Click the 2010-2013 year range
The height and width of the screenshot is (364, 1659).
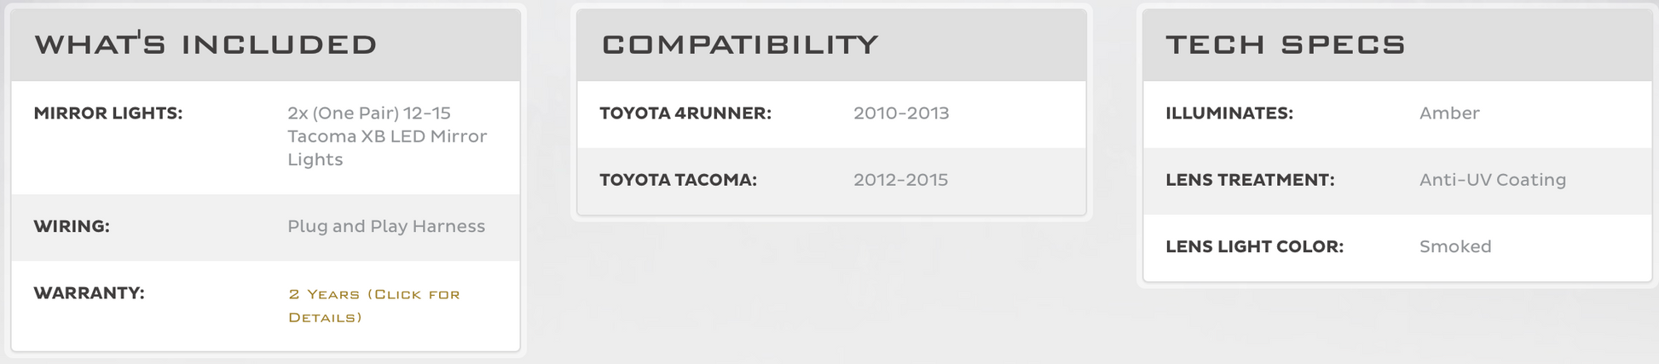[x=901, y=113]
